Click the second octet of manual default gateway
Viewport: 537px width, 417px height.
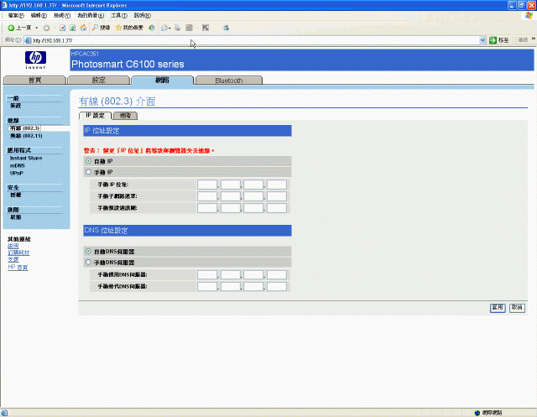231,208
